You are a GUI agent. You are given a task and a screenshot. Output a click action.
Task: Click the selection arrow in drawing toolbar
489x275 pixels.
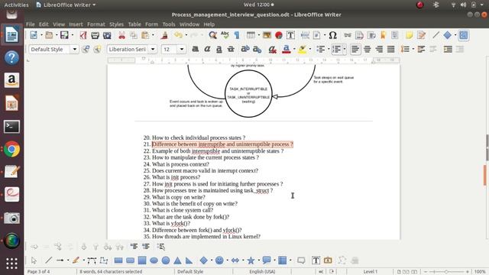34,260
